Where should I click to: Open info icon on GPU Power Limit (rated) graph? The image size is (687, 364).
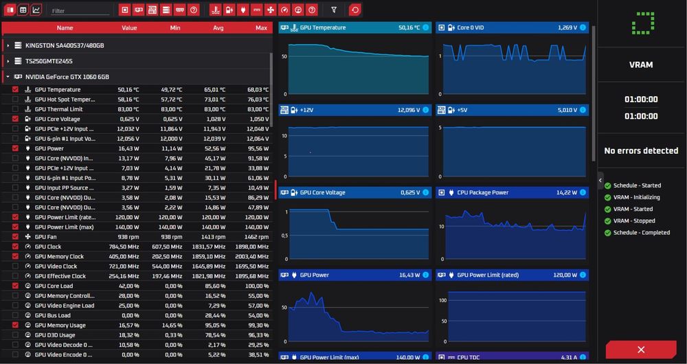coord(583,275)
